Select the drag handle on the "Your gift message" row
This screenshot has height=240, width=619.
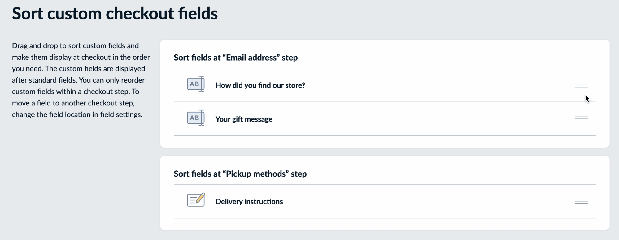[582, 118]
